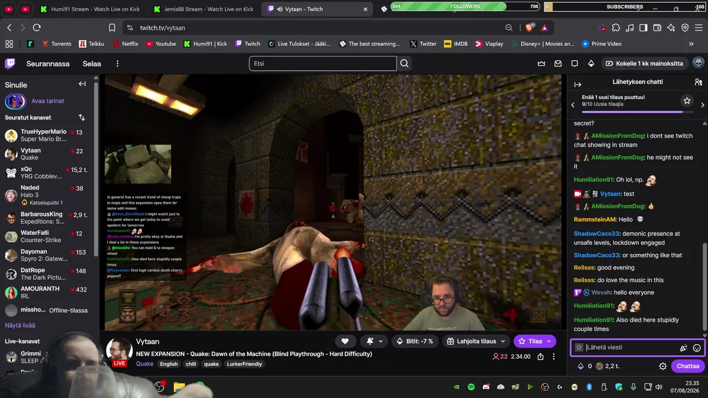Click the search magnifier button
The width and height of the screenshot is (708, 398).
coord(404,64)
